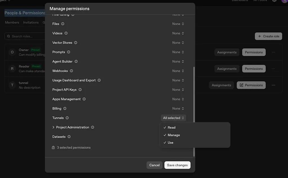Open the info icon next to Billing
This screenshot has height=178, width=288.
[x=65, y=108]
